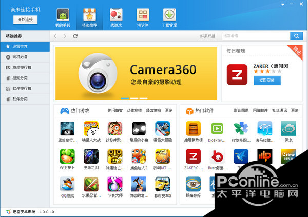Click the blue search magnifier button
The image size is (308, 217).
coord(296,36)
